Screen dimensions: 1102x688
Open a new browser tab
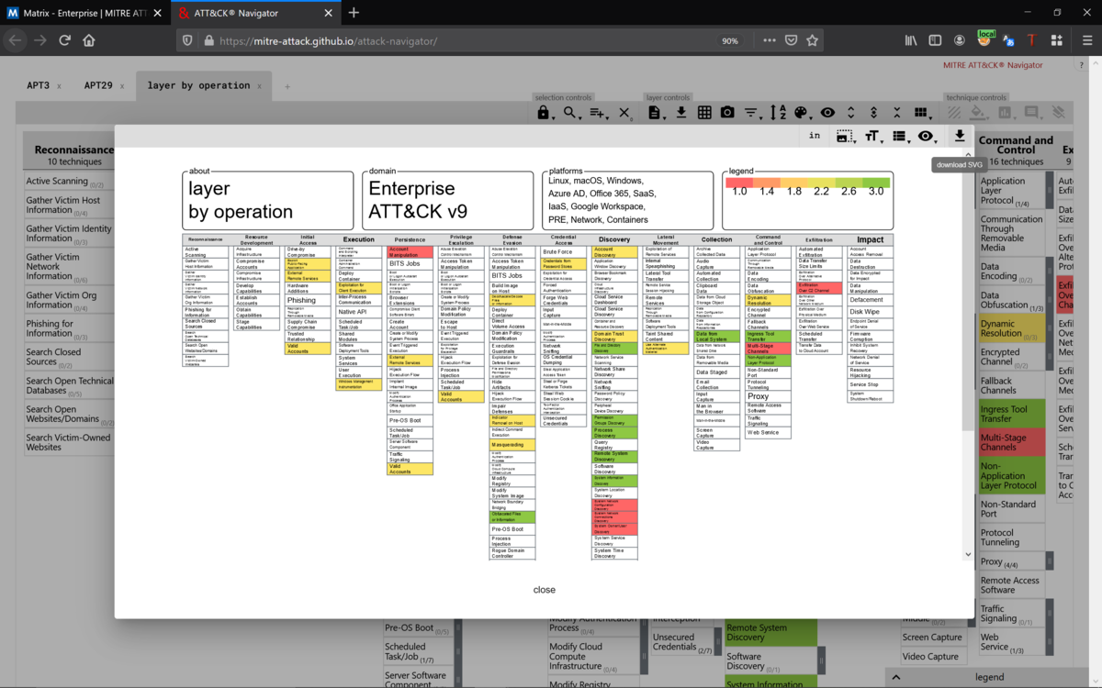(354, 13)
